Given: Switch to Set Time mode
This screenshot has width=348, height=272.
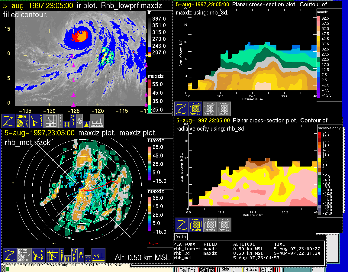Looking at the screenshot, I should tap(207, 270).
